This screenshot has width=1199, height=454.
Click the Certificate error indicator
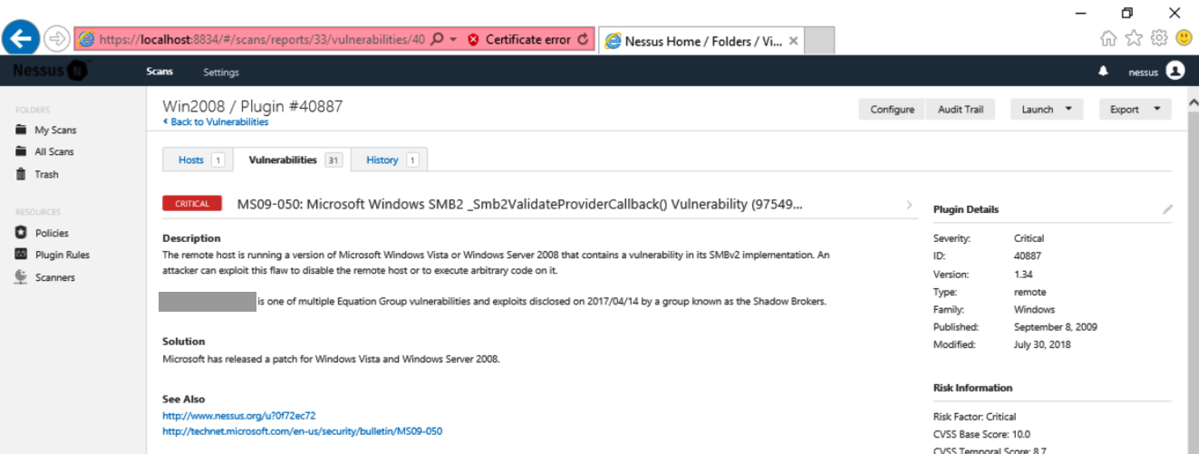pos(519,40)
